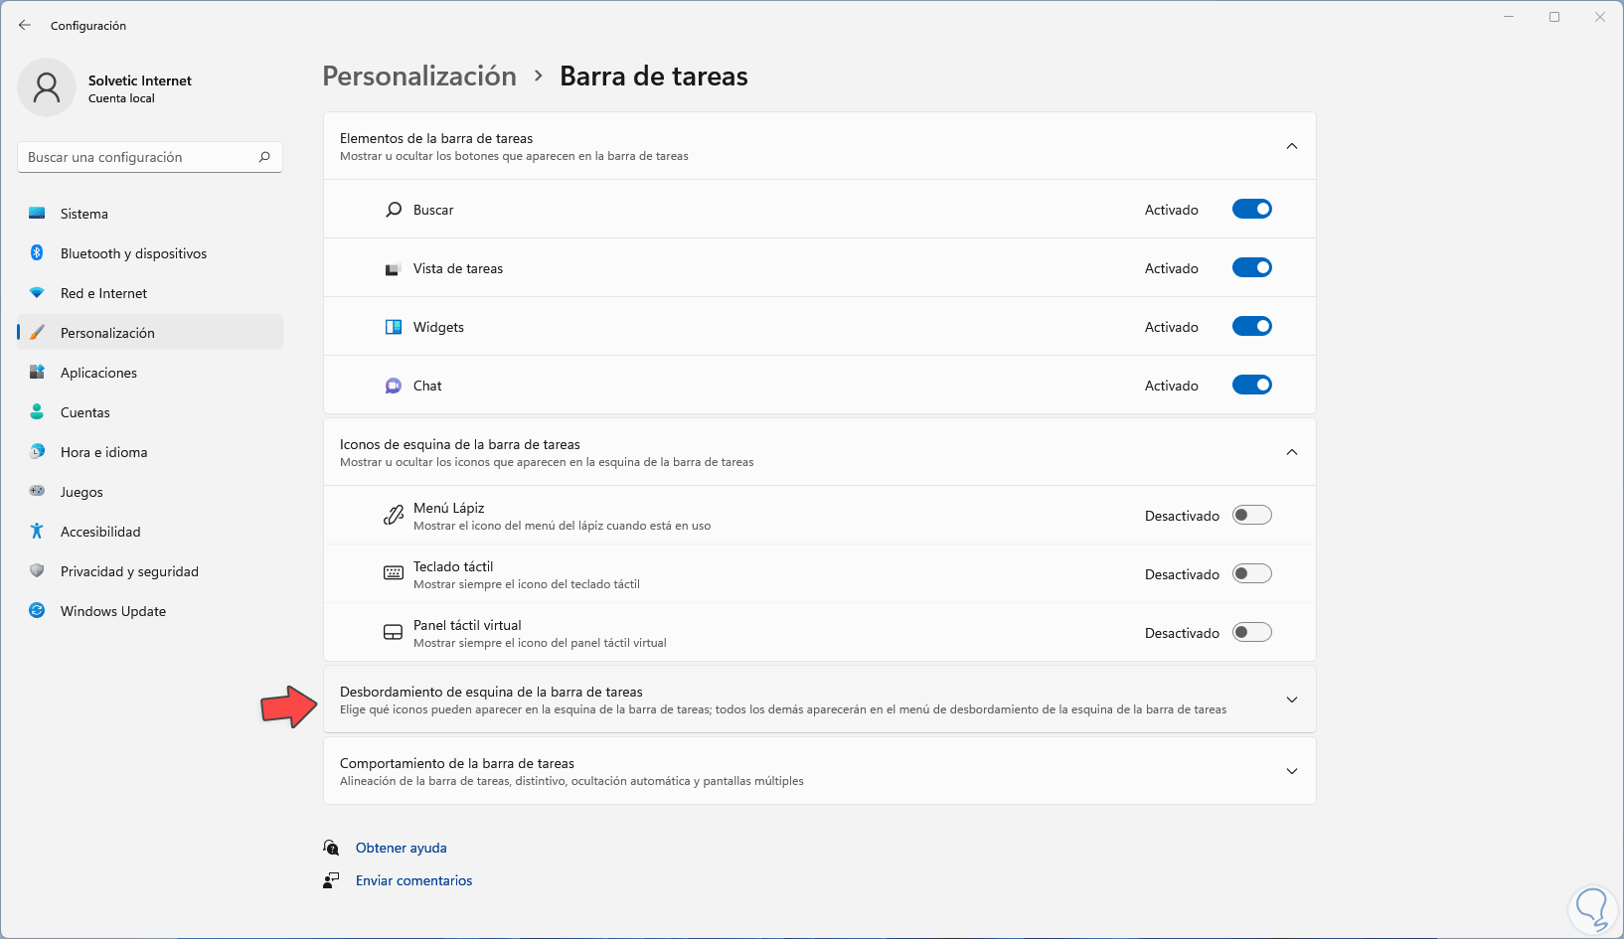Select the Accesibilidad icon
The image size is (1624, 939).
tap(37, 532)
